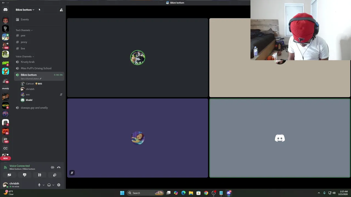Open User Settings gear icon
Screen dimensions: 351x197
tap(59, 185)
